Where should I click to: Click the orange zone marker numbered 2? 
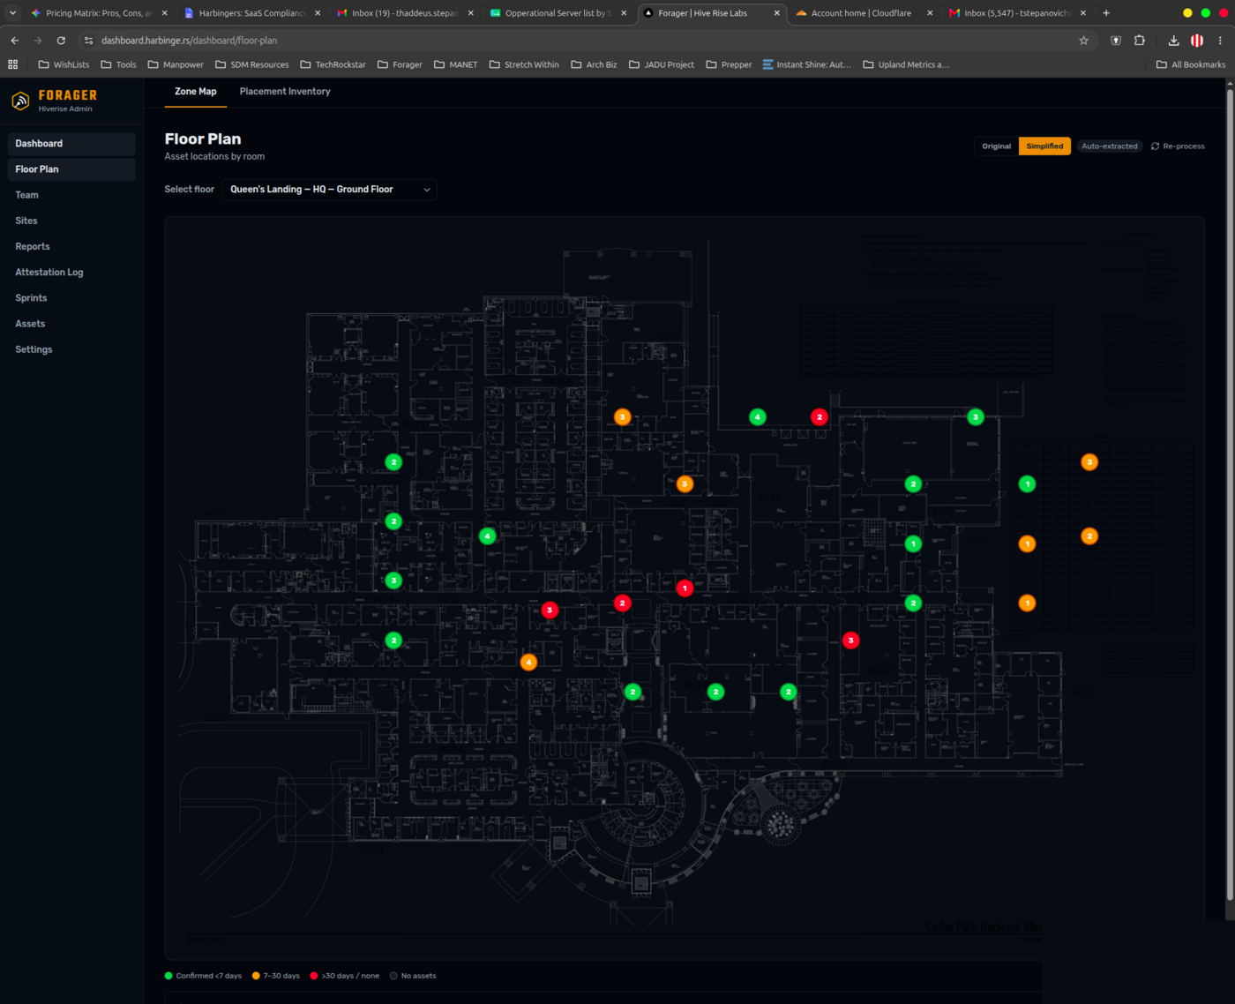pos(1089,536)
